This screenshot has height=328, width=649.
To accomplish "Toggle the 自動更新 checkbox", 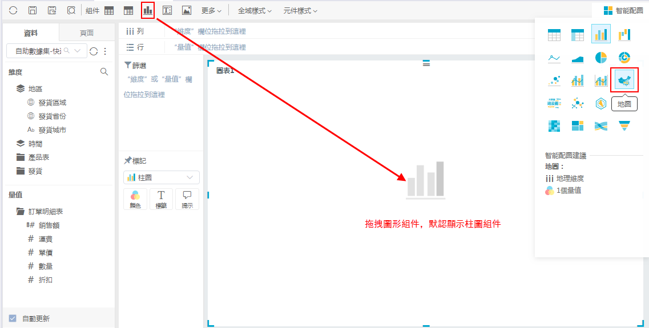I will [13, 318].
